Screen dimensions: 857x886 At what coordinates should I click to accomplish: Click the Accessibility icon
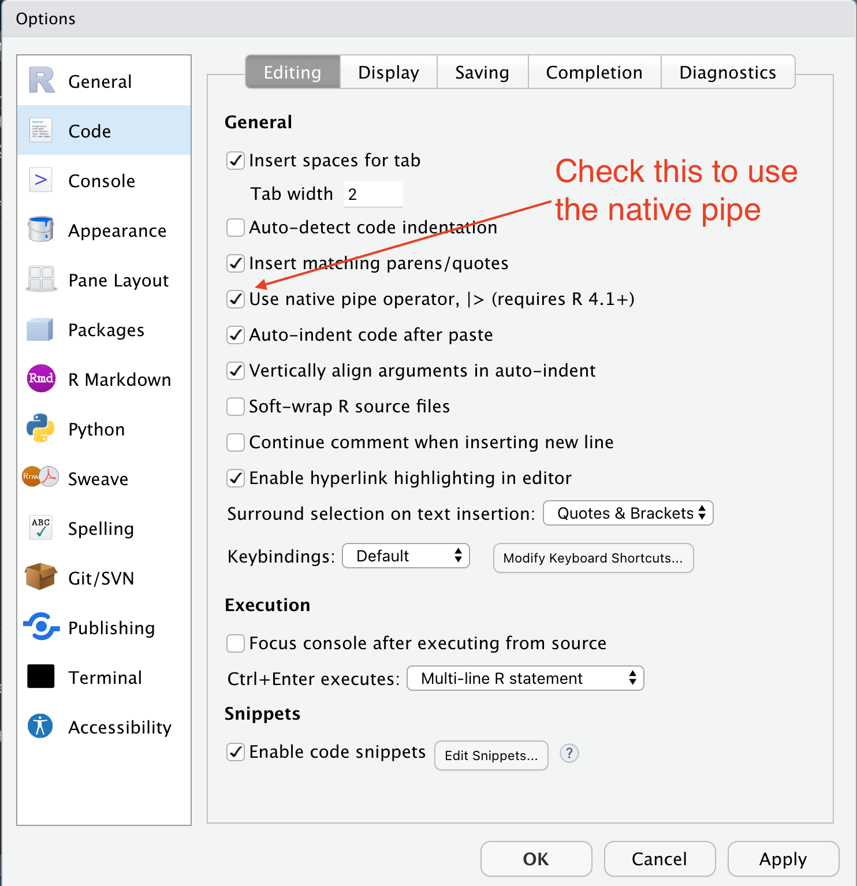40,726
